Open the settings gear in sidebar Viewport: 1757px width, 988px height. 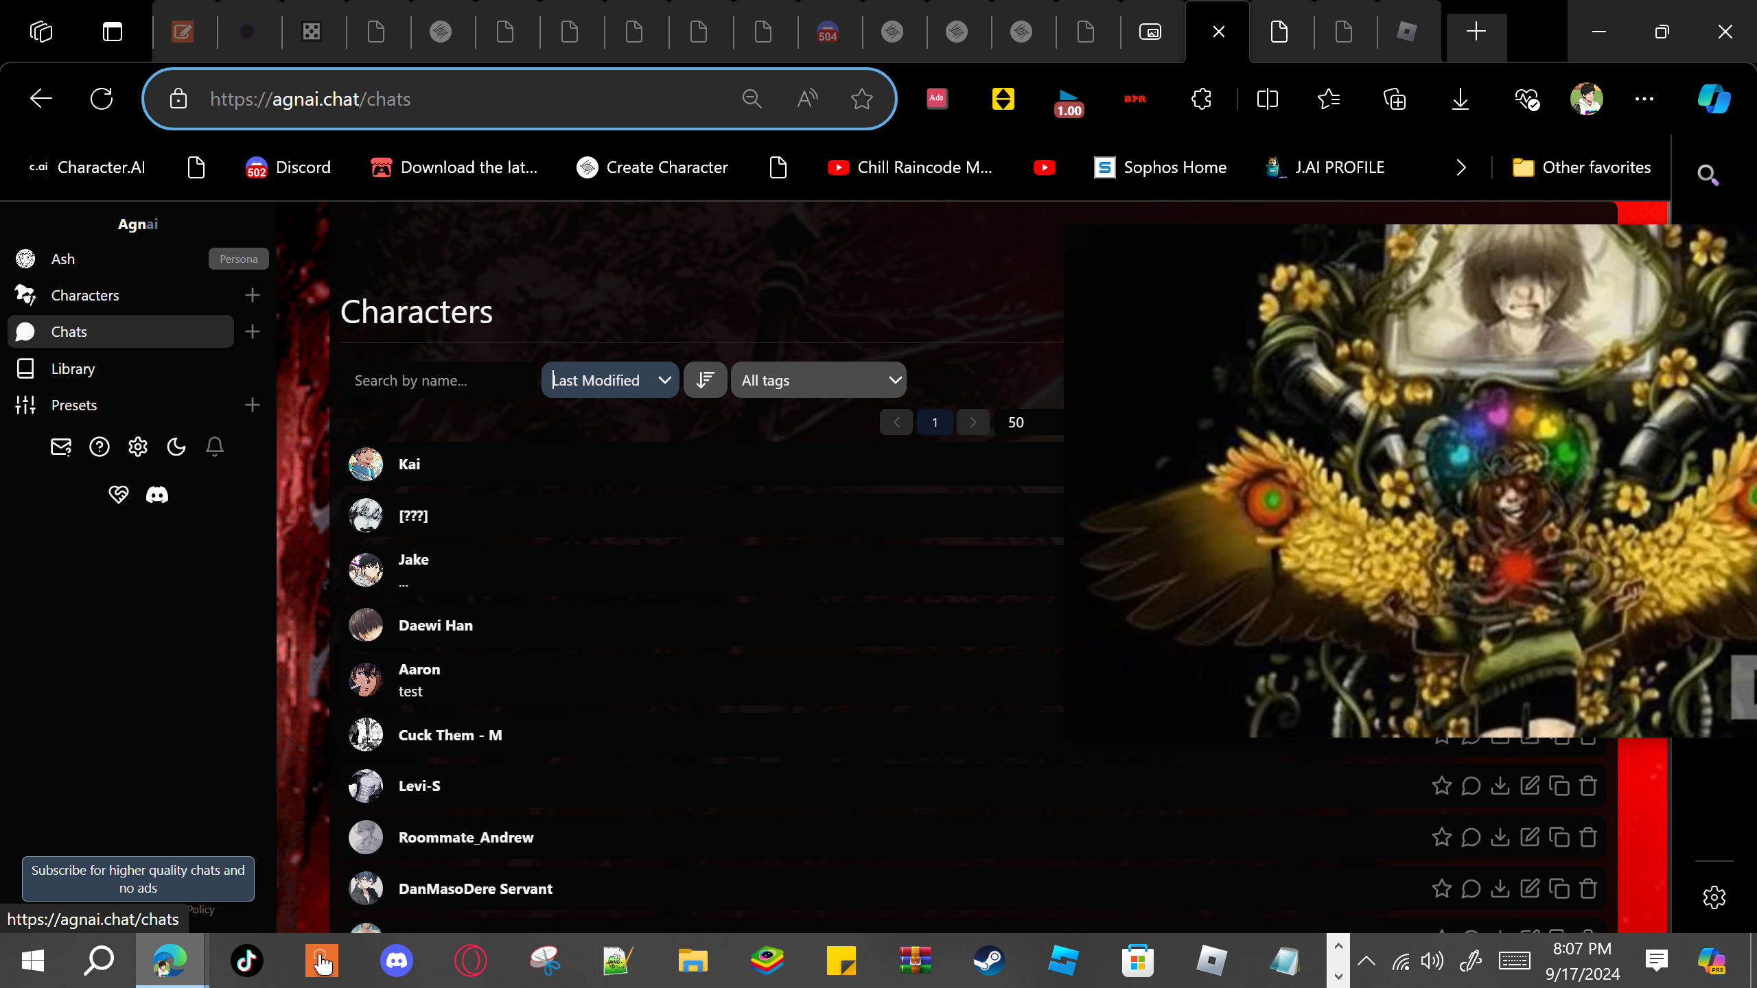point(138,447)
